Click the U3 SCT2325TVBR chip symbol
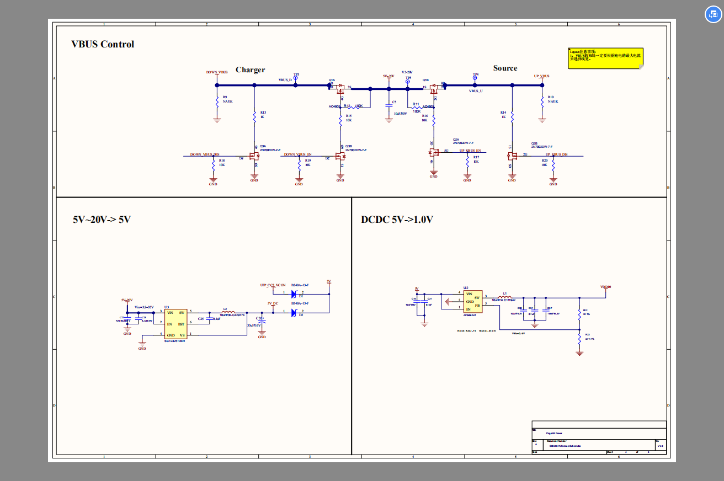 (176, 324)
